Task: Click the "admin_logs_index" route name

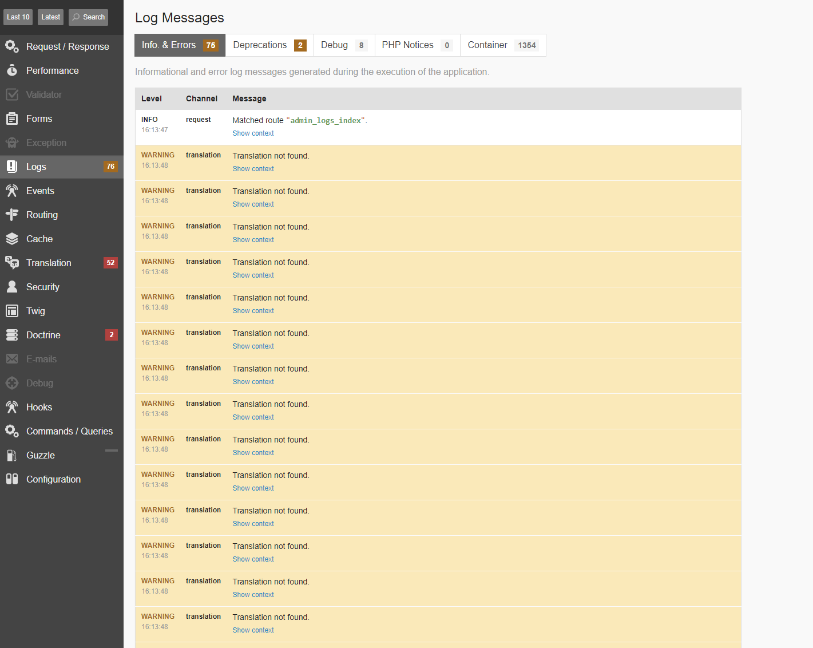Action: tap(326, 120)
